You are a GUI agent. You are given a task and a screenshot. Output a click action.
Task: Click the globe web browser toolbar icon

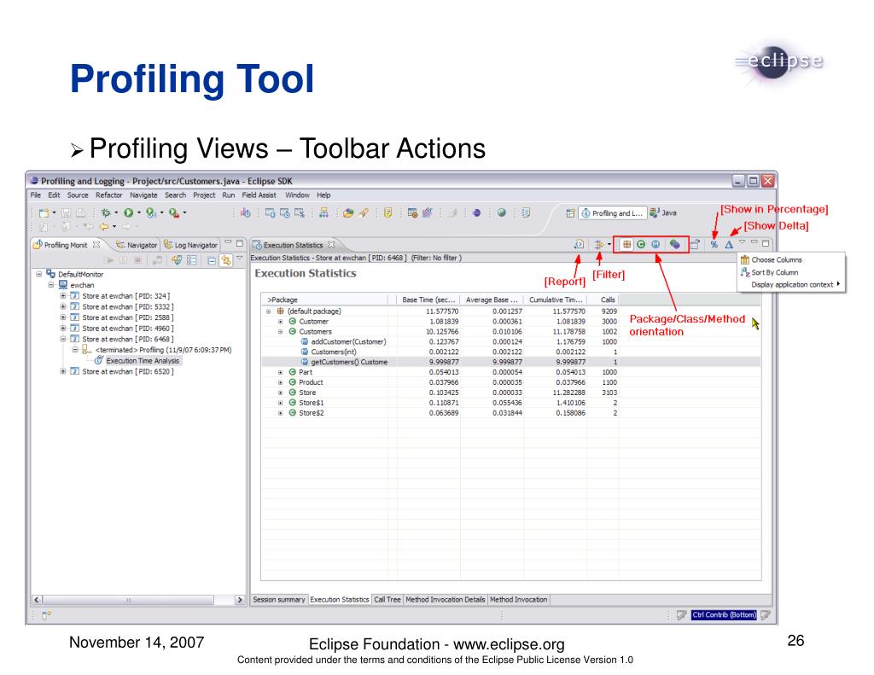point(502,213)
